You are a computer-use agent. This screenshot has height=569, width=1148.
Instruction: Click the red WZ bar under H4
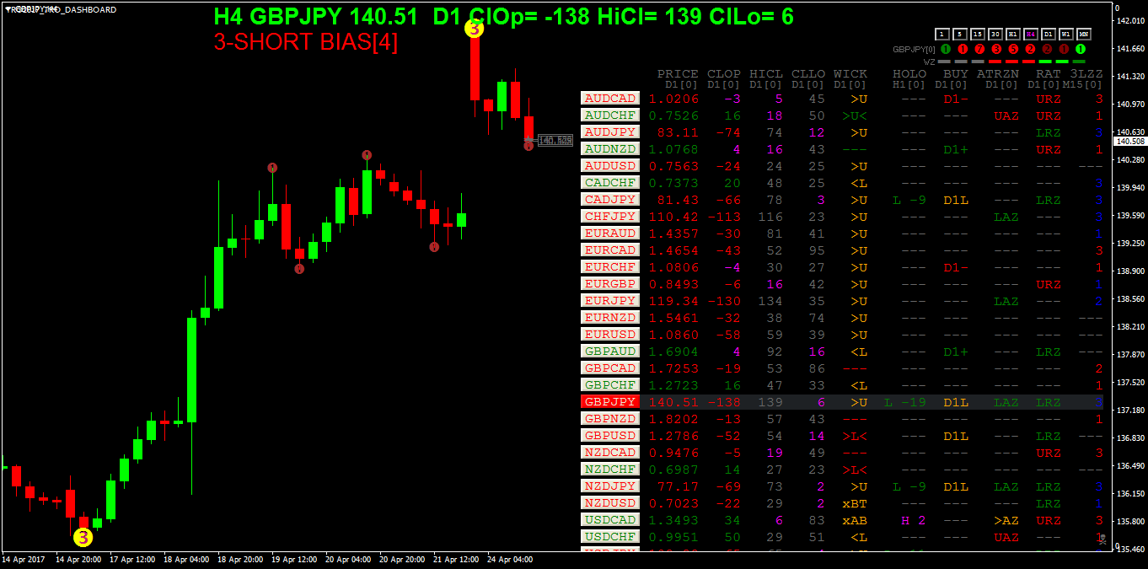point(1028,62)
